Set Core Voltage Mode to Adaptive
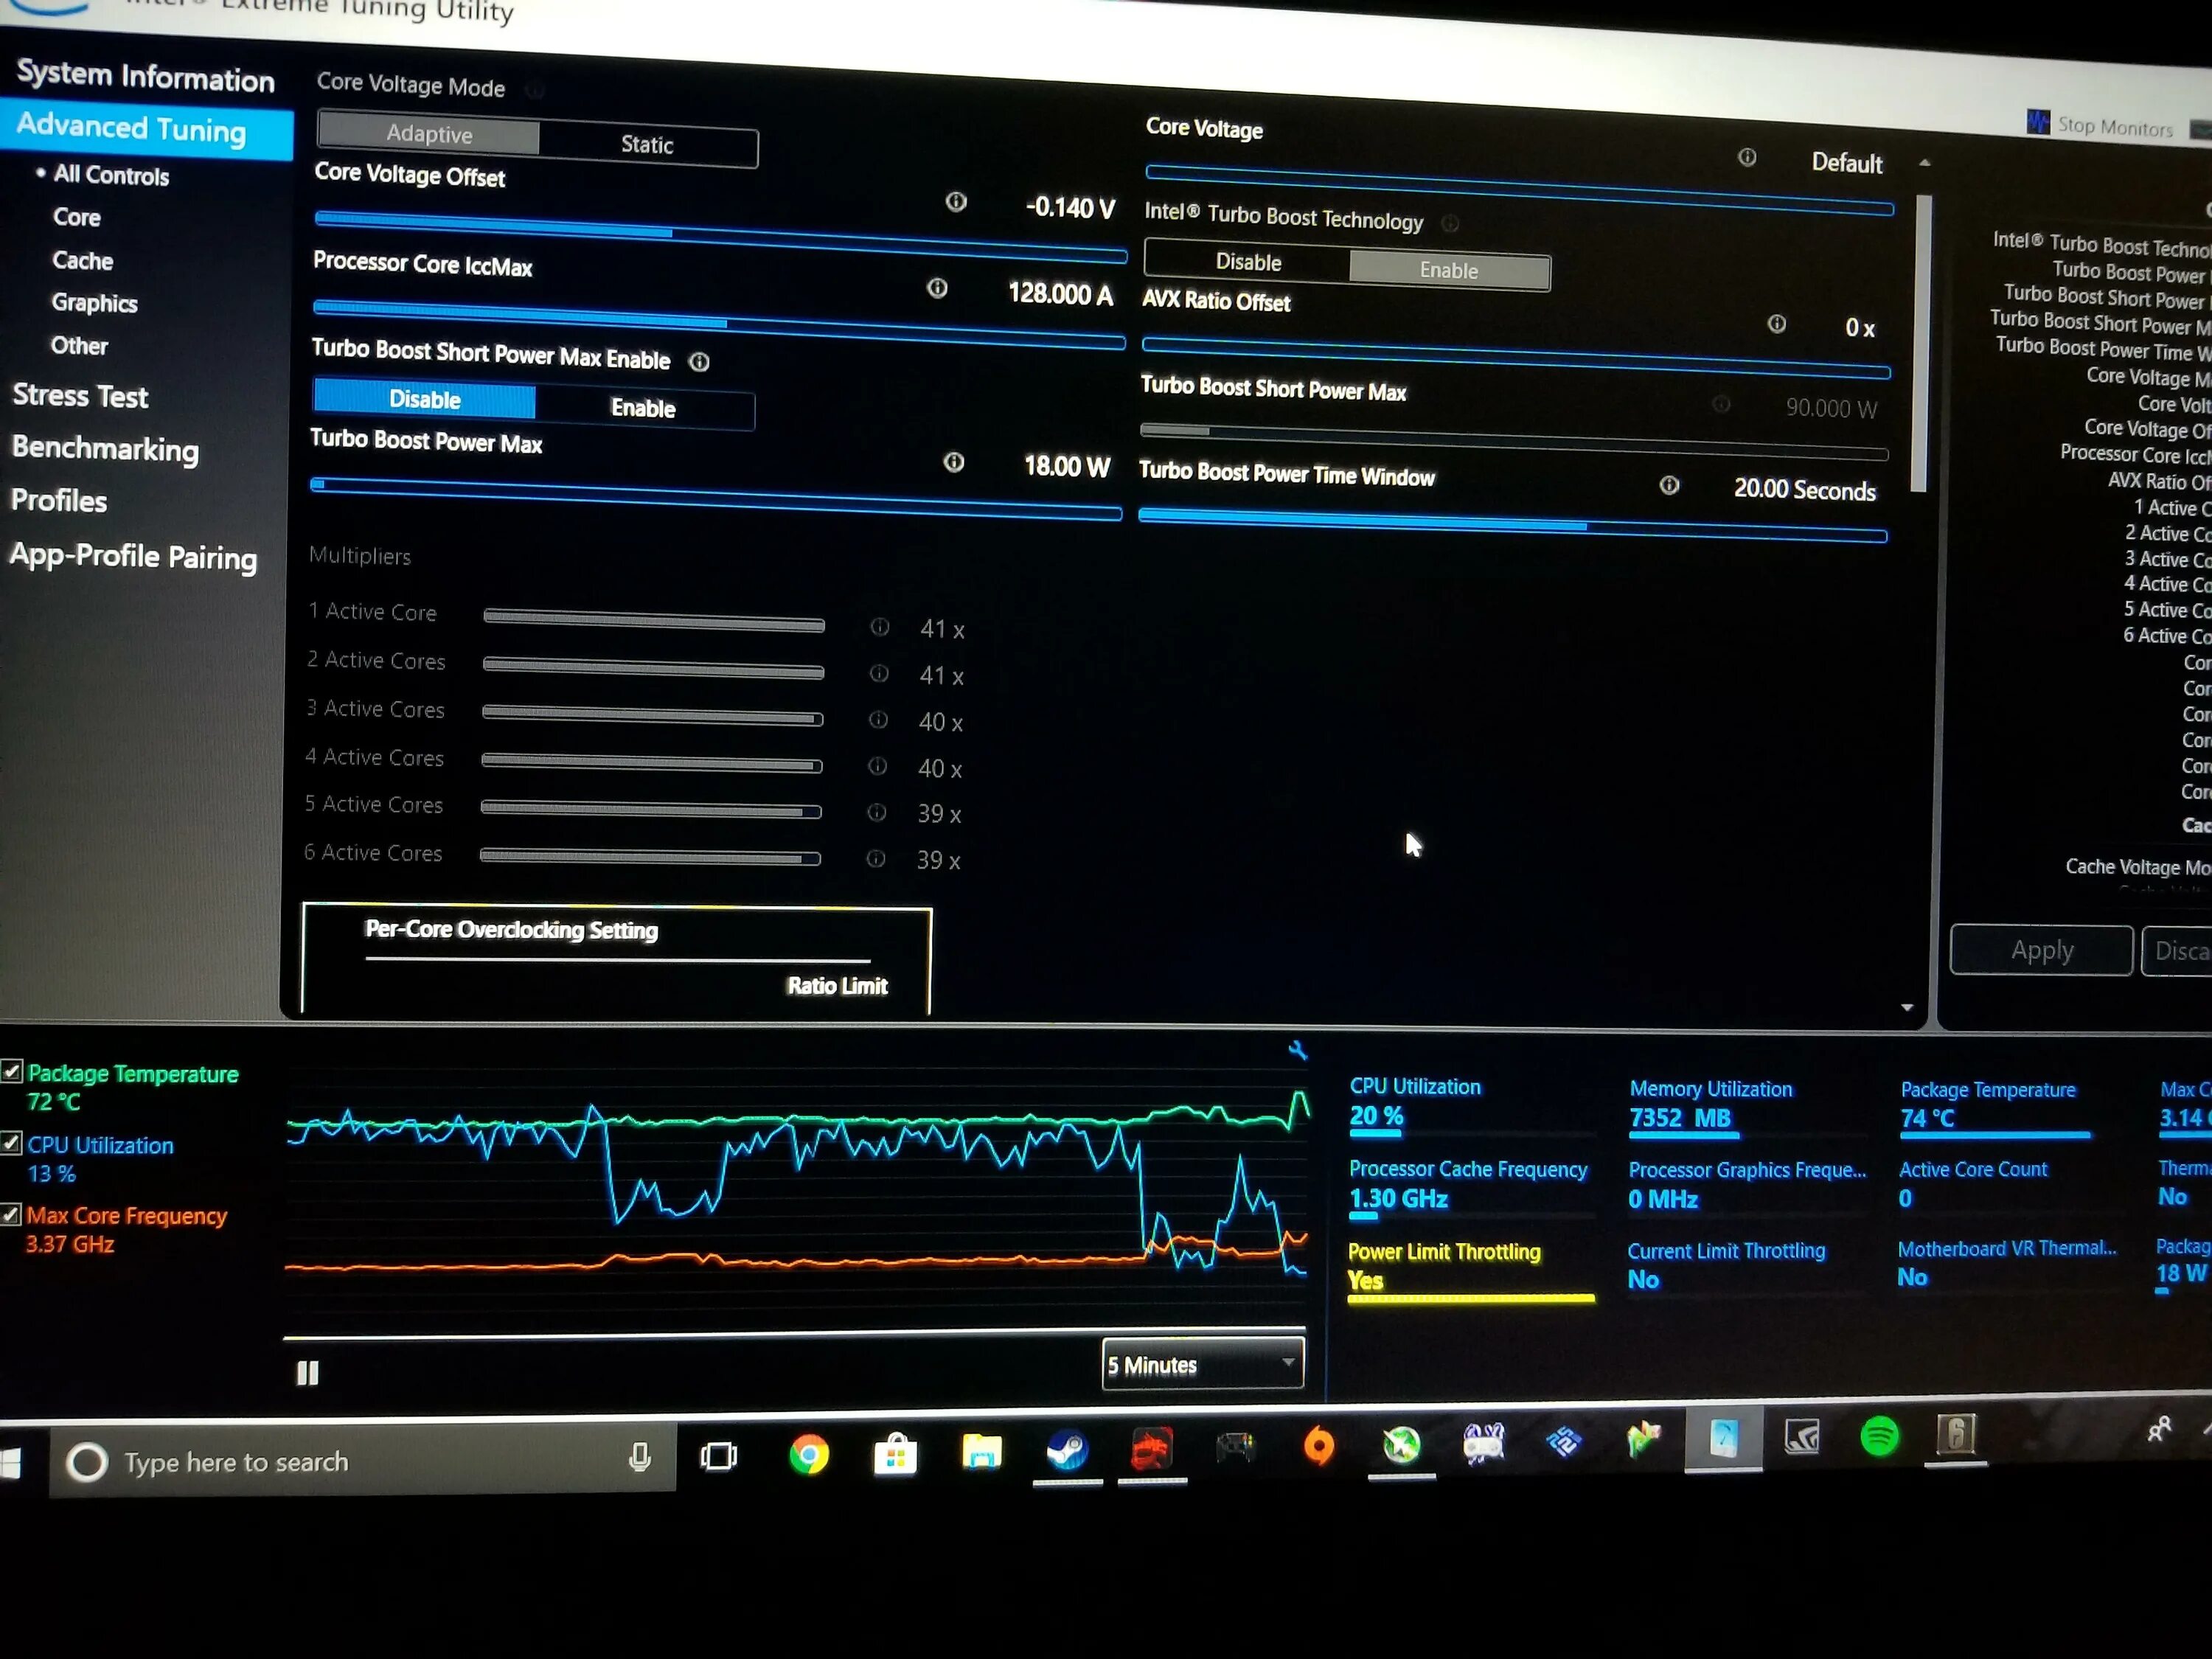This screenshot has width=2212, height=1659. tap(429, 133)
